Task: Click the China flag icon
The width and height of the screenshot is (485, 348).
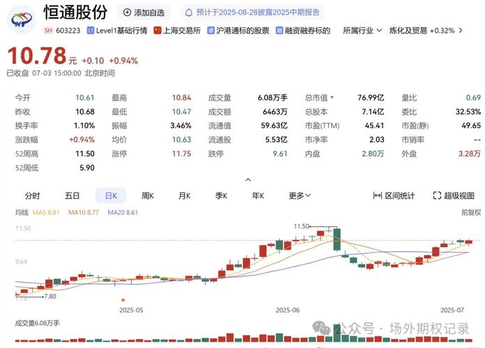Action: click(157, 31)
